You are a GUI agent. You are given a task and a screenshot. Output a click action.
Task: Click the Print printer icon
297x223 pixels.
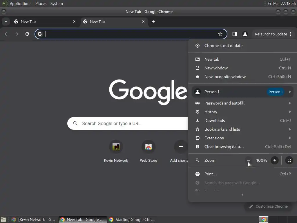197,174
